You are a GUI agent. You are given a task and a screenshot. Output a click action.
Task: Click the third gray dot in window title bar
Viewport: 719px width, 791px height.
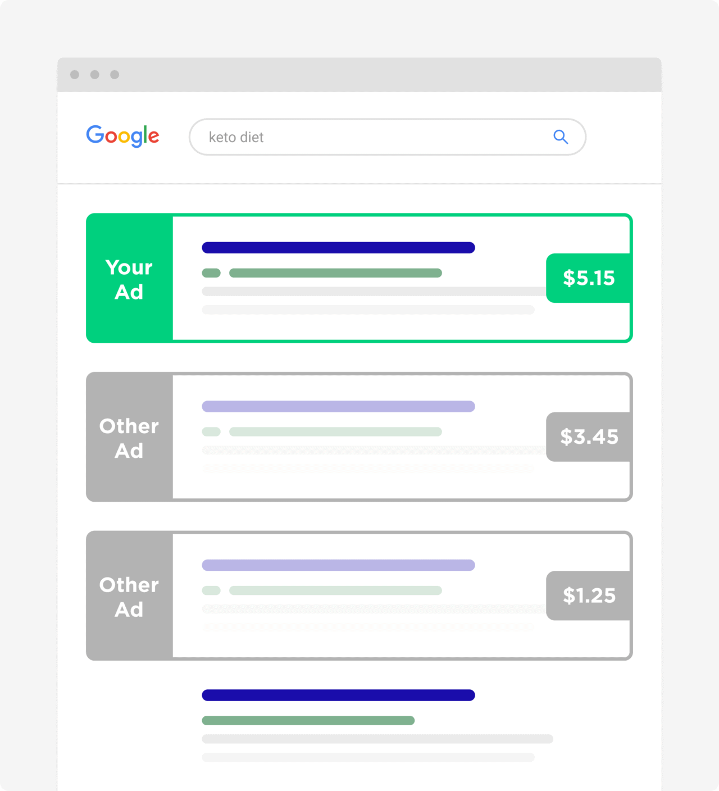click(115, 75)
